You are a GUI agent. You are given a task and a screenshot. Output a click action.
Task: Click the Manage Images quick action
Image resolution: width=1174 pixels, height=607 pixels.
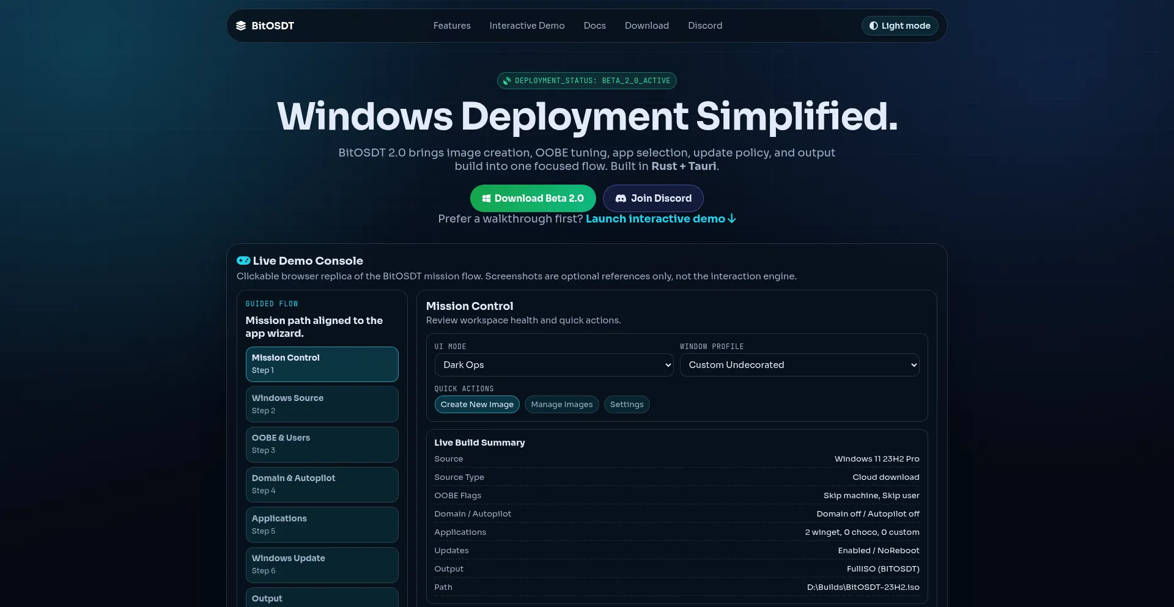pos(562,405)
